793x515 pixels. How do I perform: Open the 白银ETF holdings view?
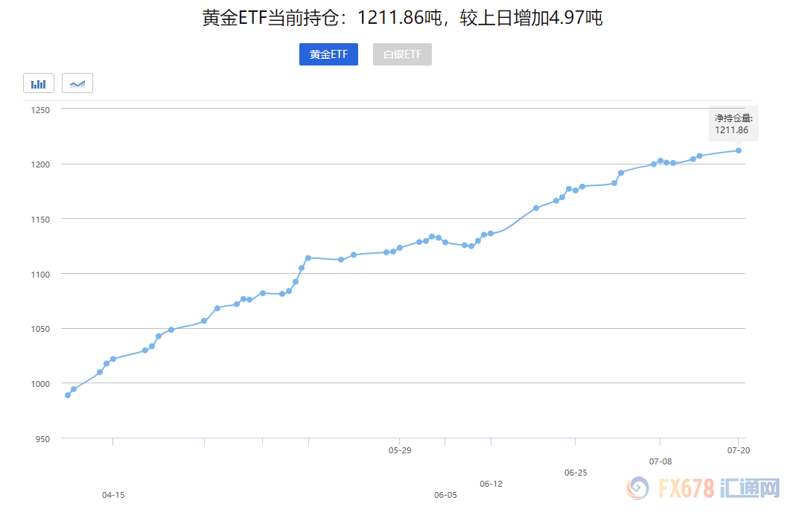click(402, 54)
